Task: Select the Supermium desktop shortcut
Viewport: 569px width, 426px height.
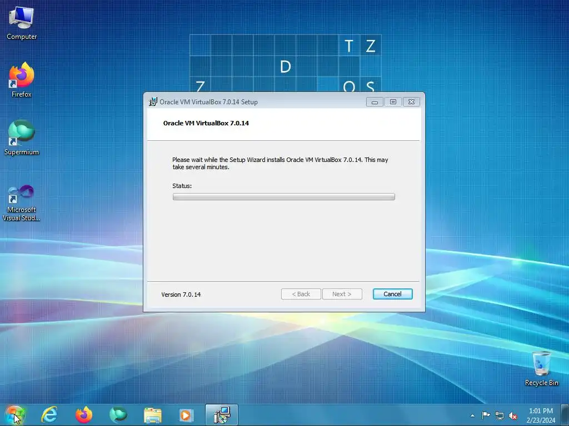Action: 22,138
